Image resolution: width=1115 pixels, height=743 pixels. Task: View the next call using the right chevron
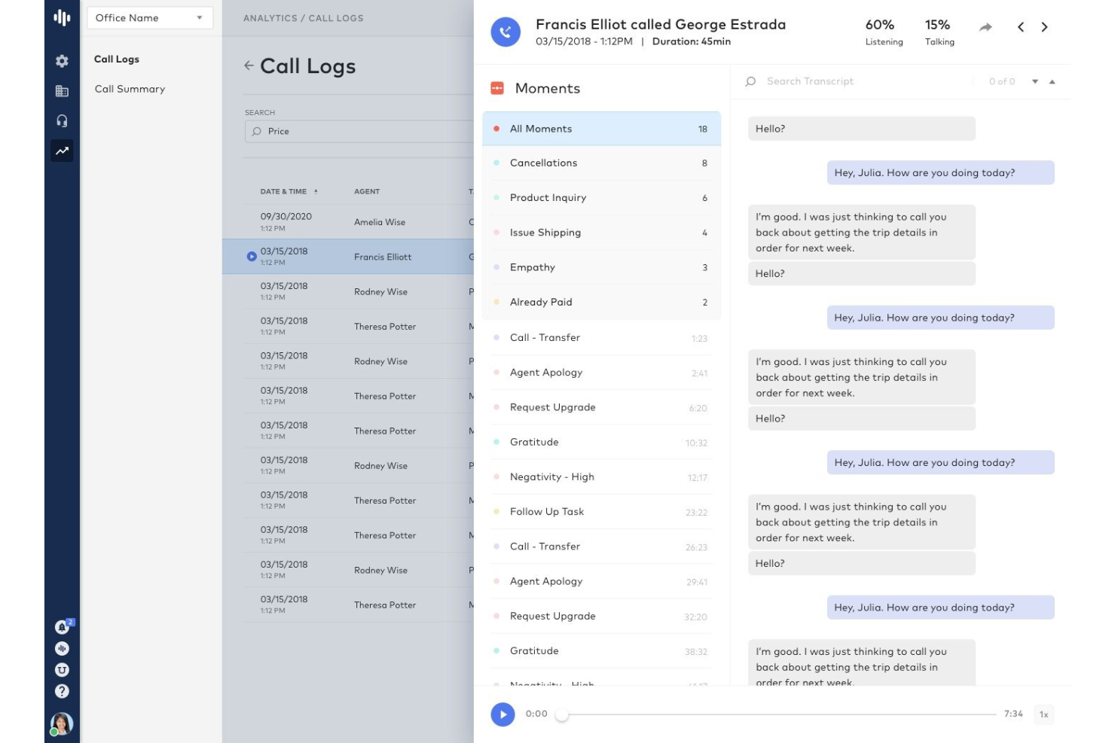[1045, 27]
